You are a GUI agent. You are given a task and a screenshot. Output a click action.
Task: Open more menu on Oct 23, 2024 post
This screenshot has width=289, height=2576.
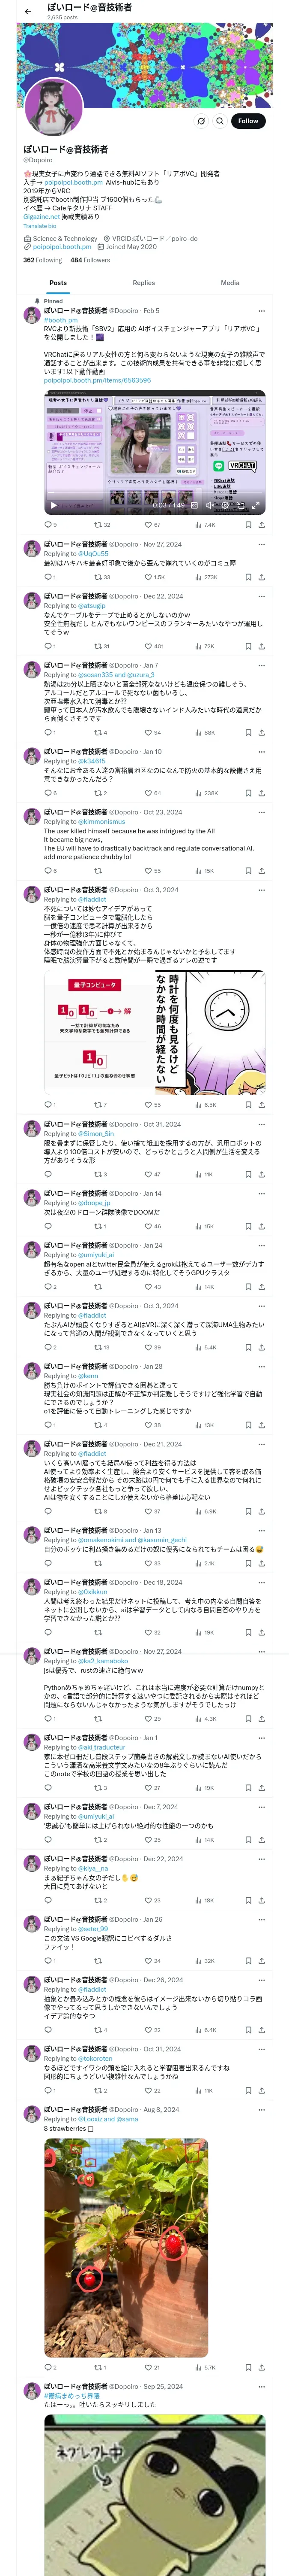click(261, 812)
